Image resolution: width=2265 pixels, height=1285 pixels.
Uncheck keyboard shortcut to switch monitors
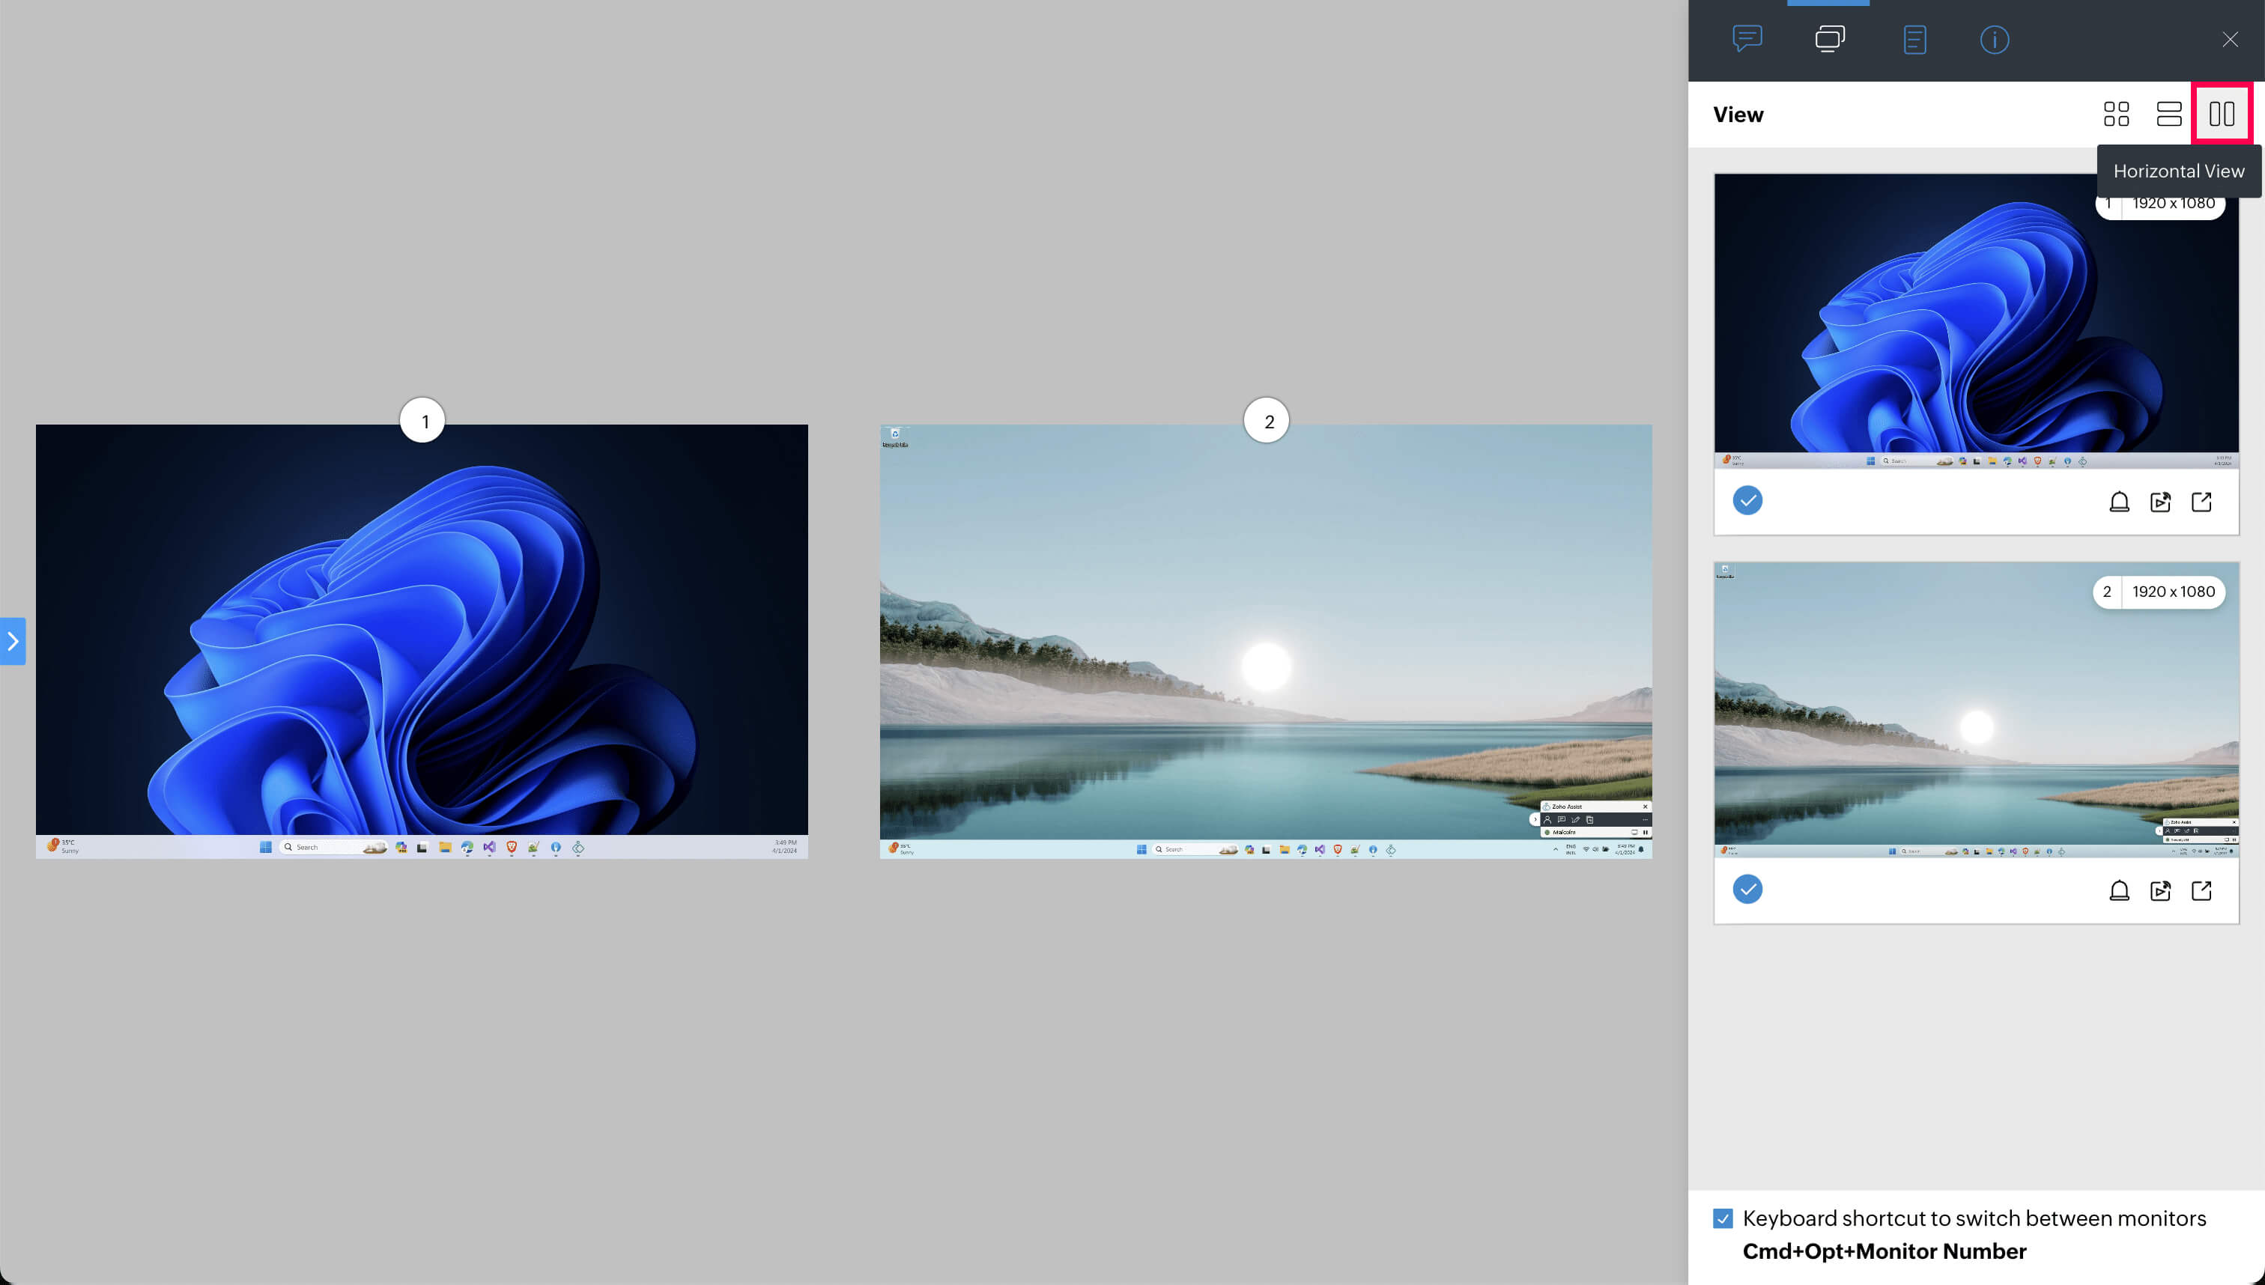pyautogui.click(x=1722, y=1218)
